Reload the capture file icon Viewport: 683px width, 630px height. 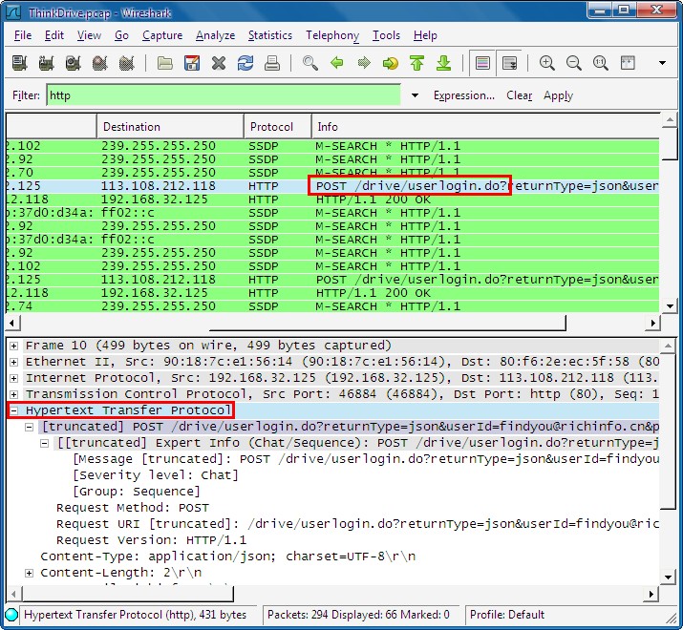click(x=245, y=63)
